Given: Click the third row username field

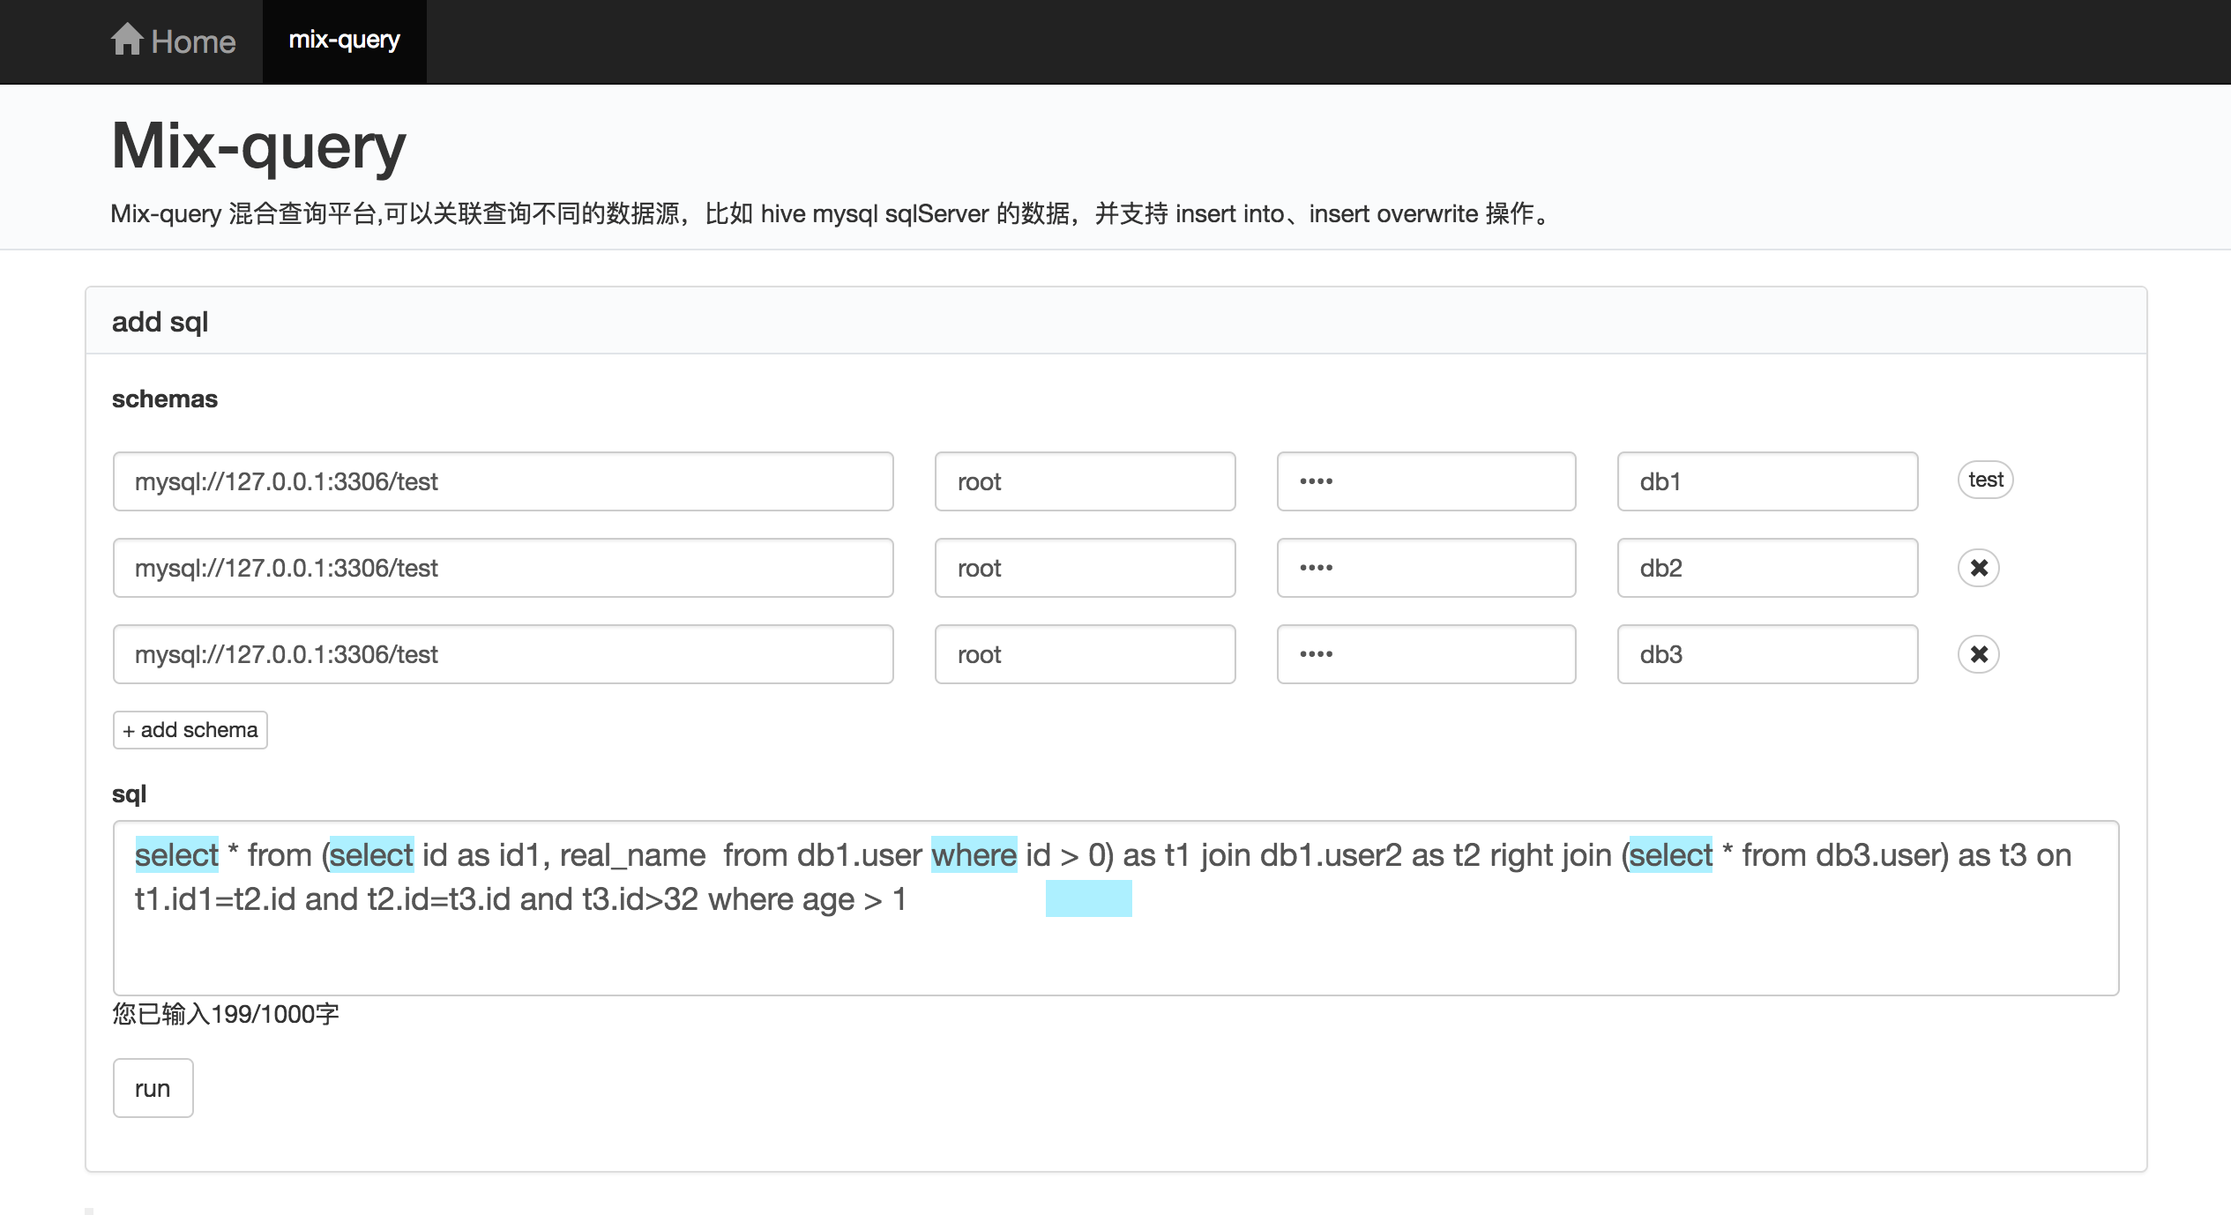Looking at the screenshot, I should coord(1085,654).
